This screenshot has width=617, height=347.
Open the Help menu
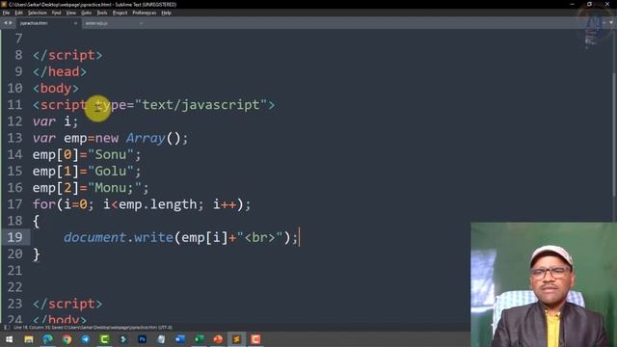tap(166, 13)
